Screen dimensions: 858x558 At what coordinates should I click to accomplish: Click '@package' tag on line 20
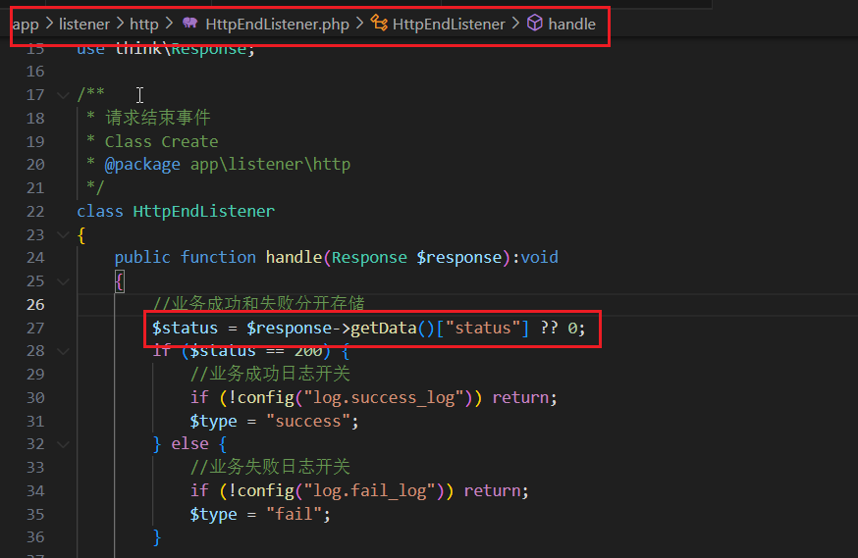(142, 165)
